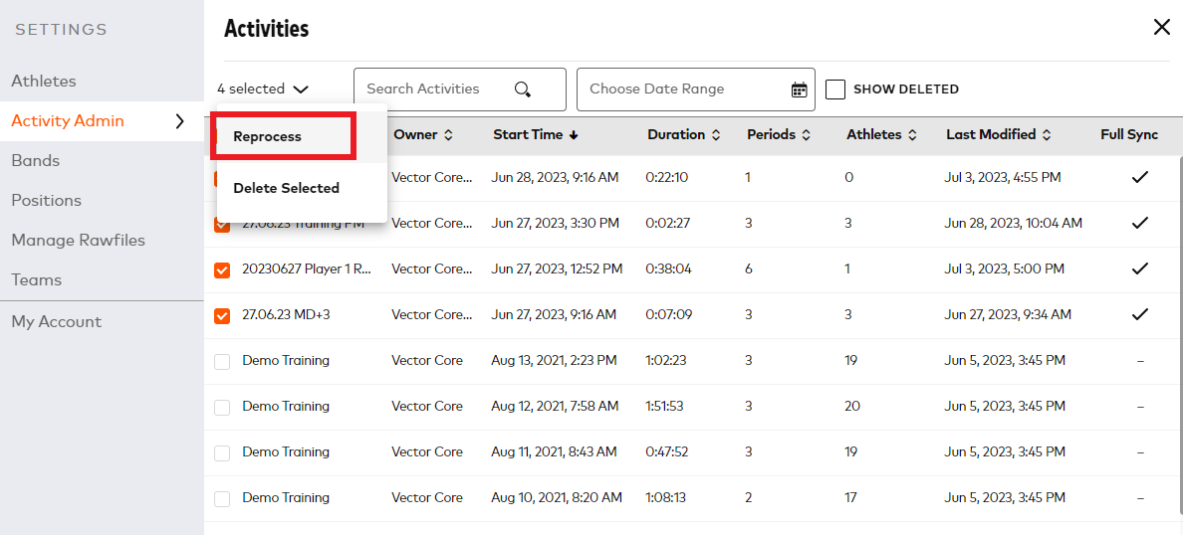Click start time Jun 28, 2023, 9:16 AM
This screenshot has width=1183, height=535.
[x=555, y=178]
